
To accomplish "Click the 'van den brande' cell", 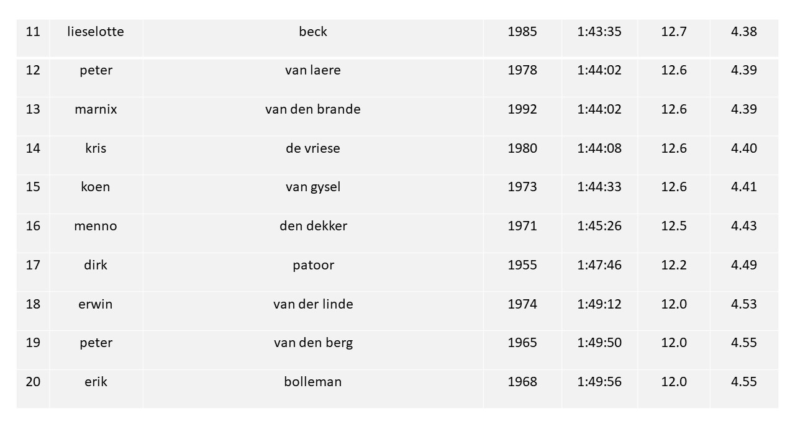I will [x=313, y=117].
